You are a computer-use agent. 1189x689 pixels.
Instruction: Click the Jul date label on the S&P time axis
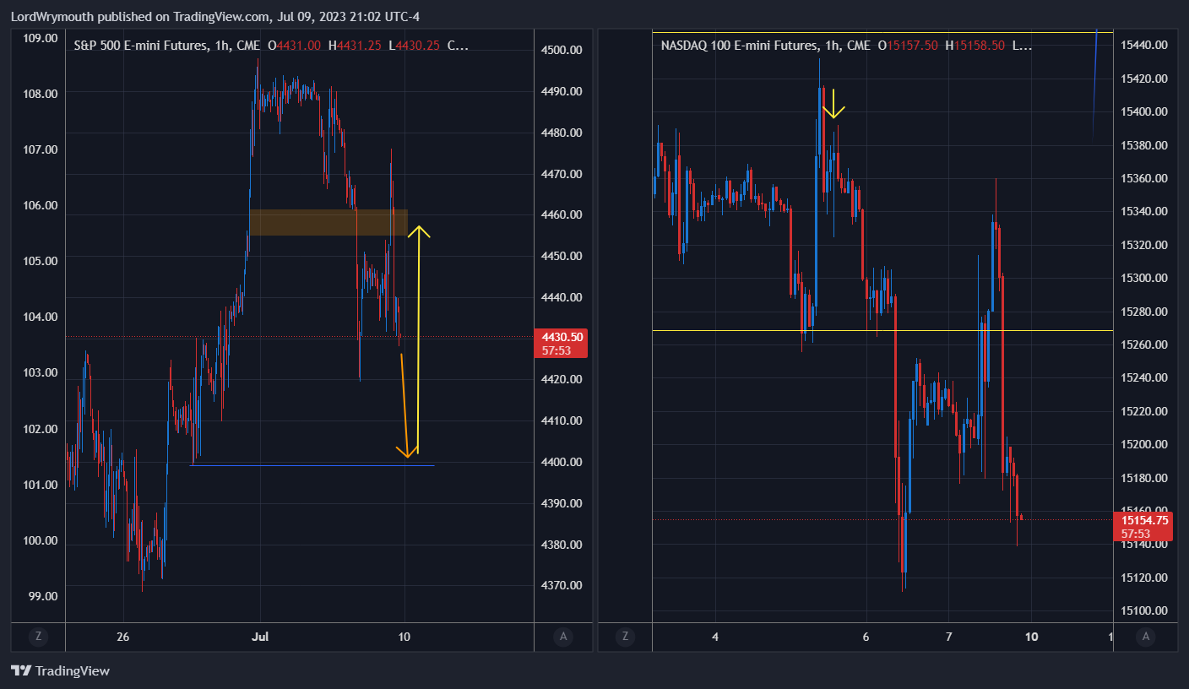(260, 637)
